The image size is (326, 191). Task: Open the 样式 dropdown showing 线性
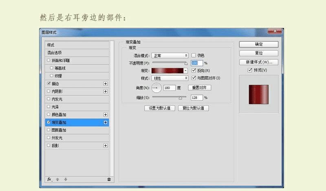pyautogui.click(x=170, y=78)
